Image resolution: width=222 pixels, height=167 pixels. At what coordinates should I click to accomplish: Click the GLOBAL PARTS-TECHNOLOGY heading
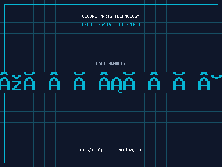[111, 16]
